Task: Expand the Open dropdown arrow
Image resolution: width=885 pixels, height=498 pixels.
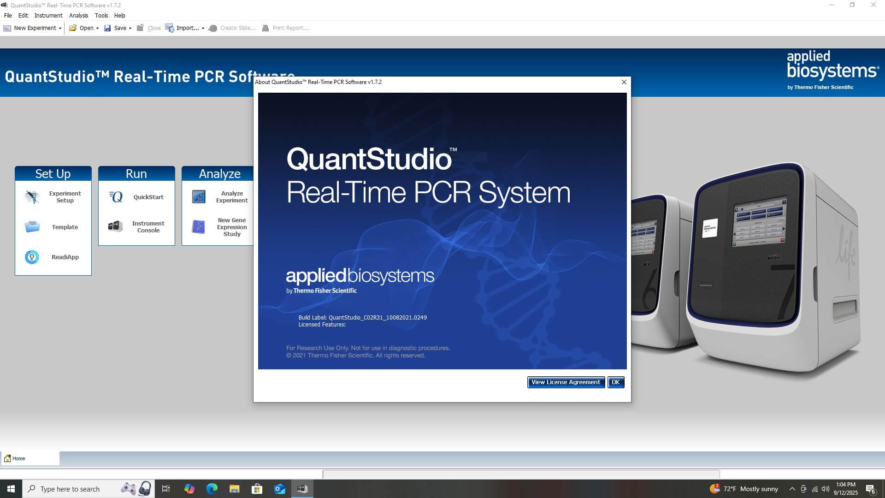Action: pos(97,29)
